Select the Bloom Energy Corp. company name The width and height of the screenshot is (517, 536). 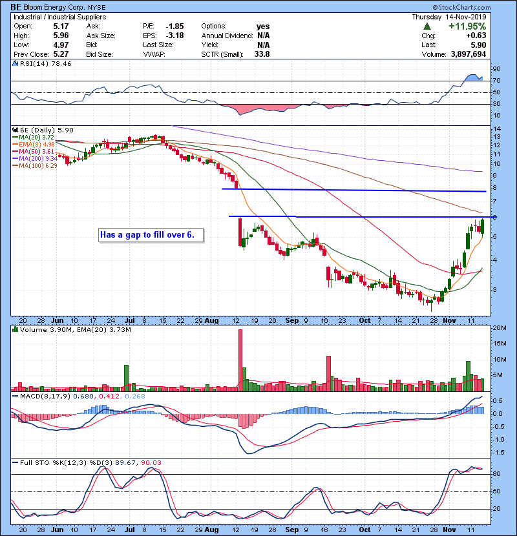tap(54, 7)
